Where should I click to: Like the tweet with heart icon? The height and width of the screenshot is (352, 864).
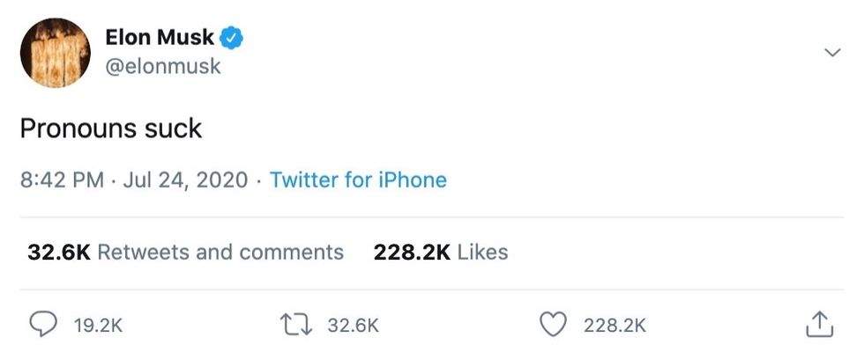click(553, 325)
